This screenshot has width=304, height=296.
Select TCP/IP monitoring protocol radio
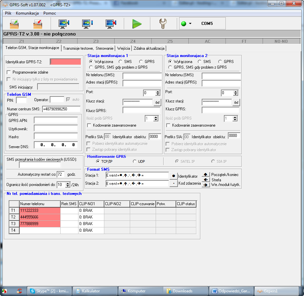pyautogui.click(x=98, y=161)
